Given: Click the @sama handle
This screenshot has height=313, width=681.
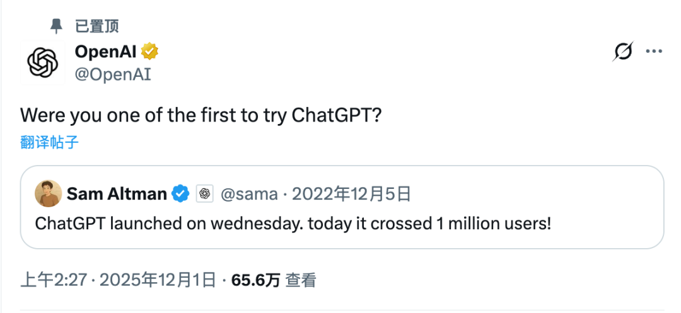Looking at the screenshot, I should (x=248, y=194).
